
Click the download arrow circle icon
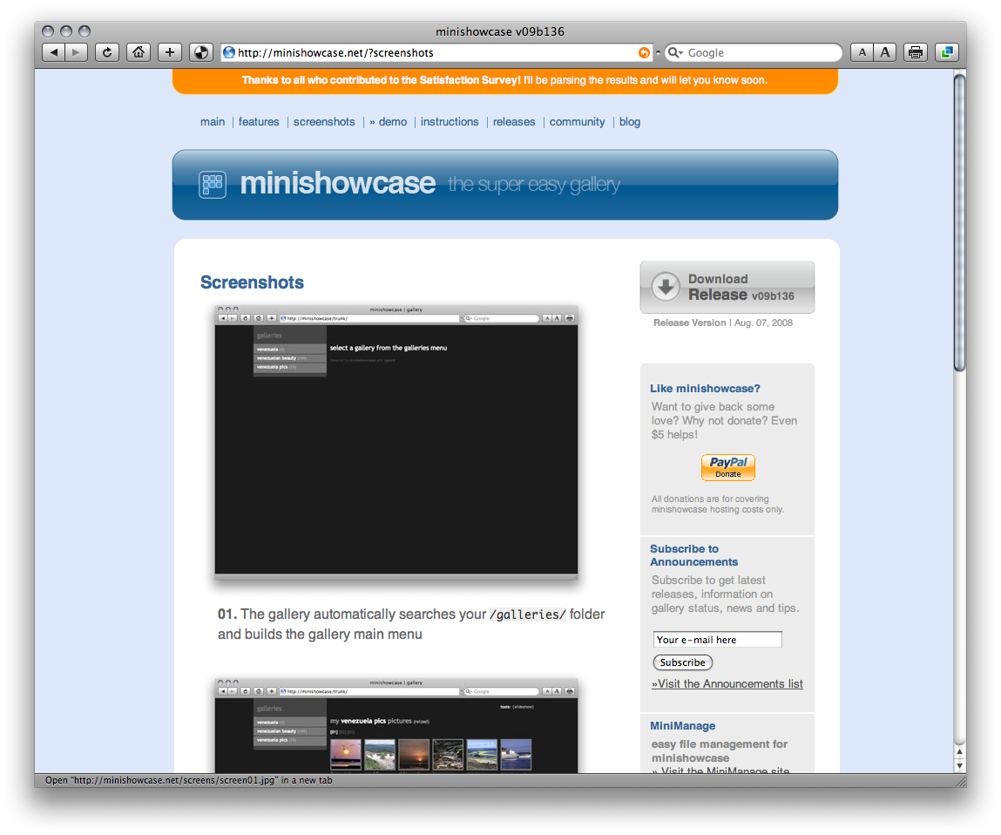666,286
